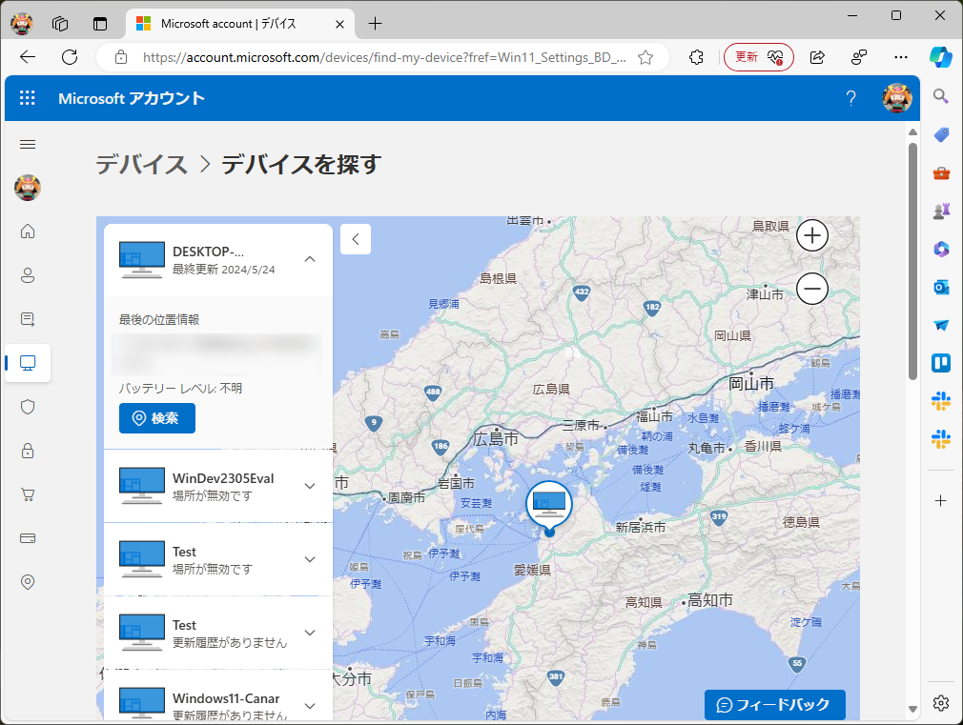Collapse the DESKTOP device details chevron
Screen dimensions: 963x725
pos(309,258)
